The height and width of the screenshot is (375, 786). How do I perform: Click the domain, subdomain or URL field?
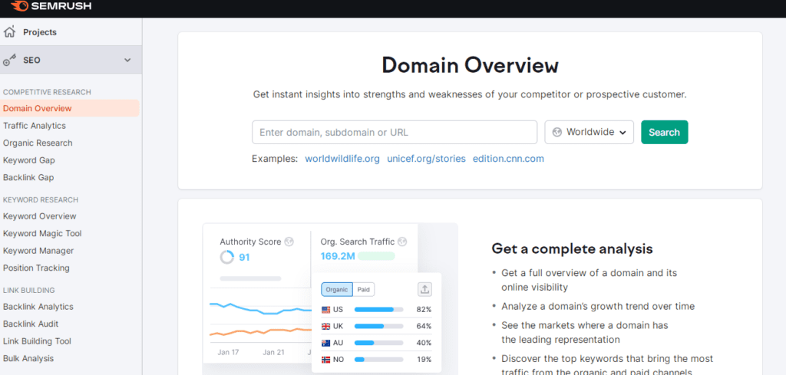click(x=395, y=132)
